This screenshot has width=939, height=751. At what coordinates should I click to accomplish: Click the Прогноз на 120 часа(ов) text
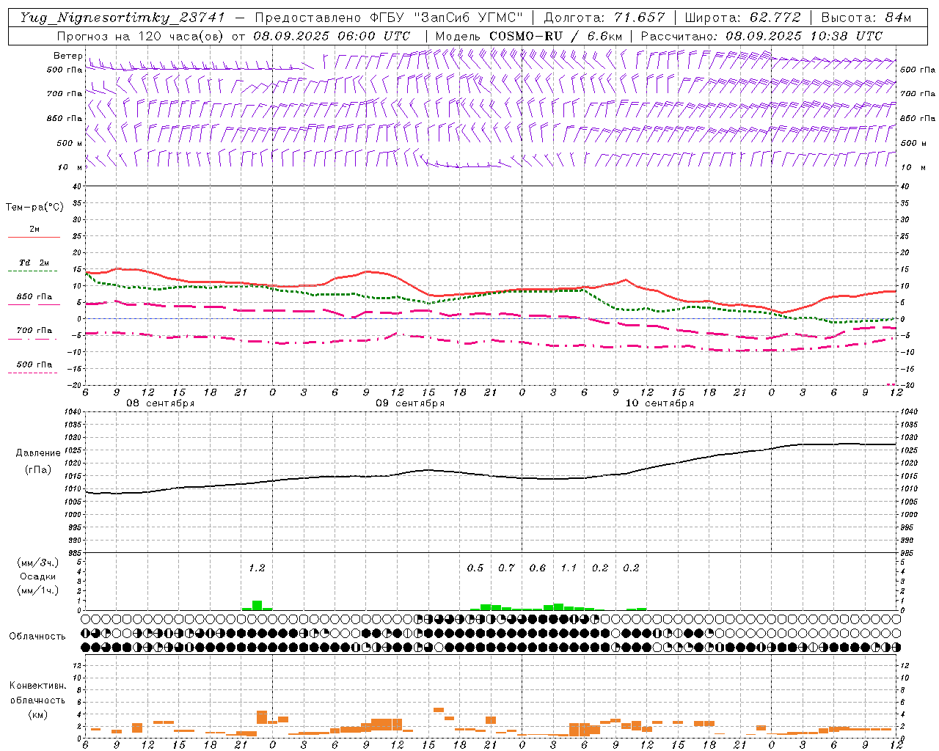coord(142,36)
